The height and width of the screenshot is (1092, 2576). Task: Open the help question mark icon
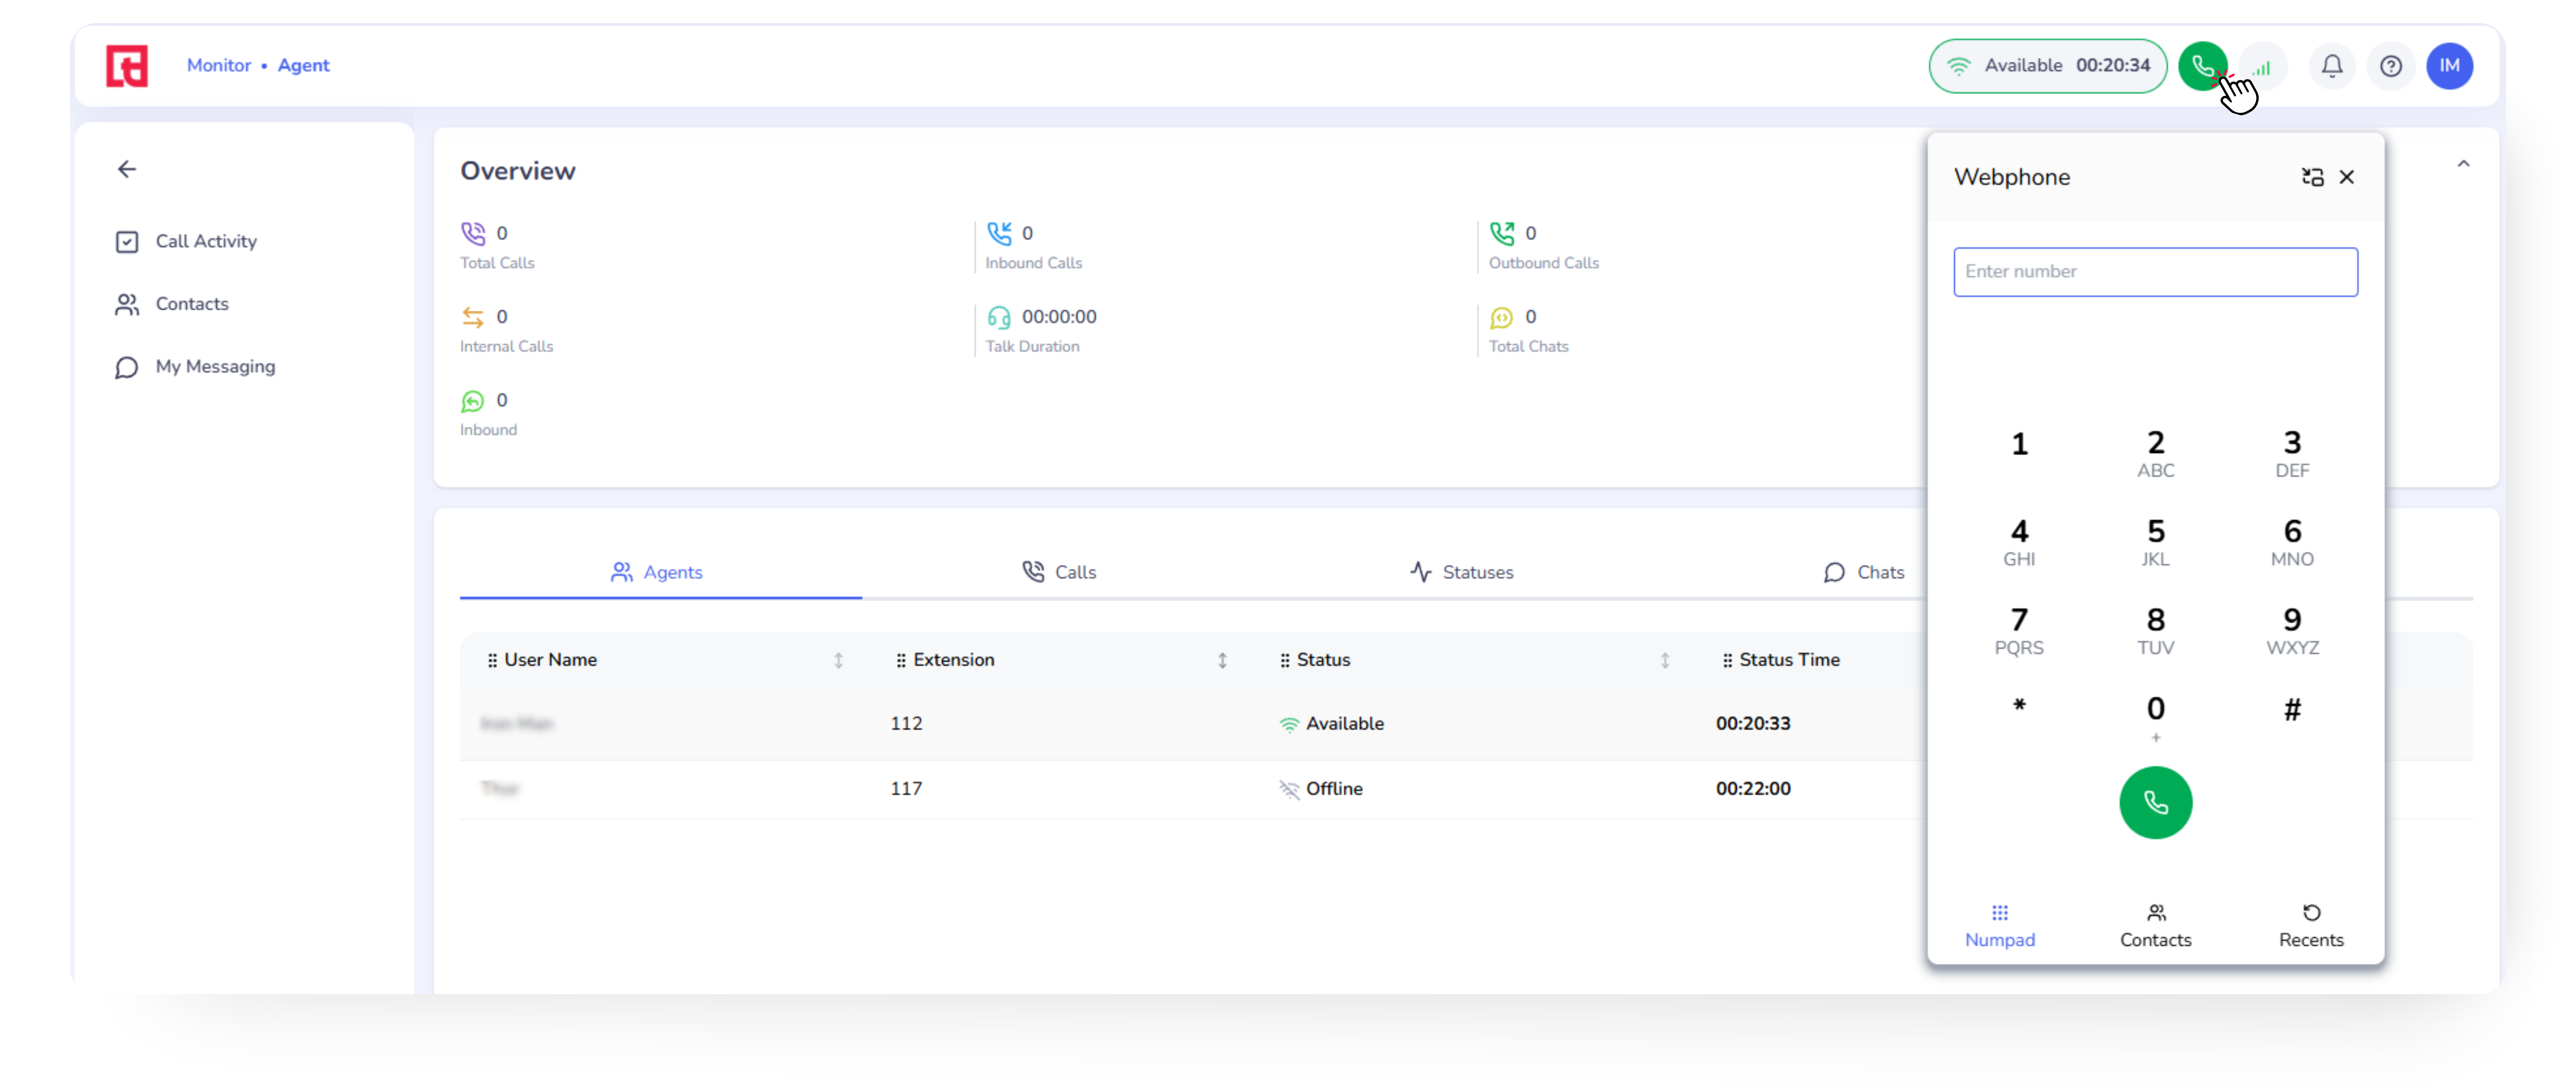[x=2390, y=66]
